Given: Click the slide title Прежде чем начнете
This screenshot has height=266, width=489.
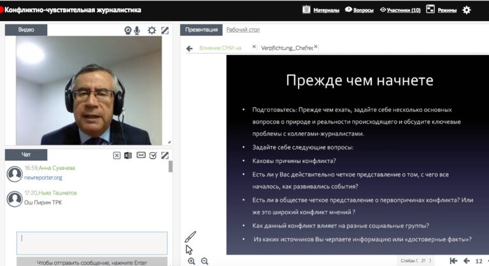Looking at the screenshot, I should tap(360, 80).
